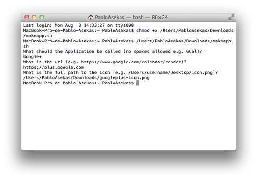Click the 80×24 size text in title bar

[160, 17]
